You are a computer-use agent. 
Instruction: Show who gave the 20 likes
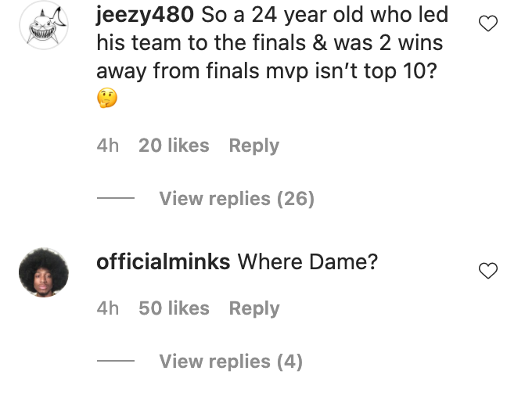[x=174, y=146]
